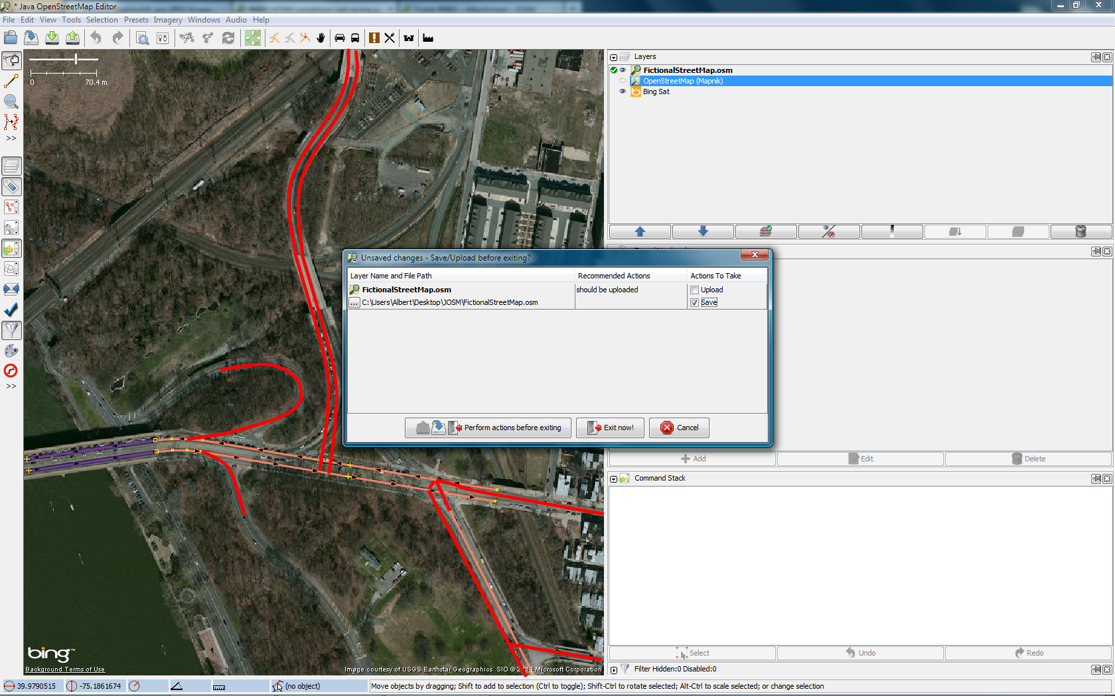Click the Exit now! button
This screenshot has width=1115, height=696.
[x=611, y=428]
